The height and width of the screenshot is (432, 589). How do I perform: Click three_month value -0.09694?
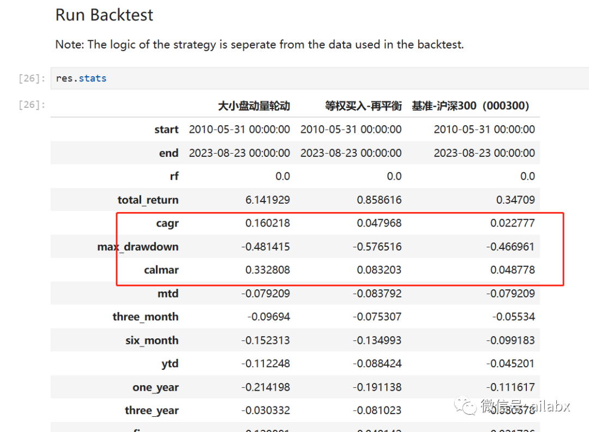268,317
